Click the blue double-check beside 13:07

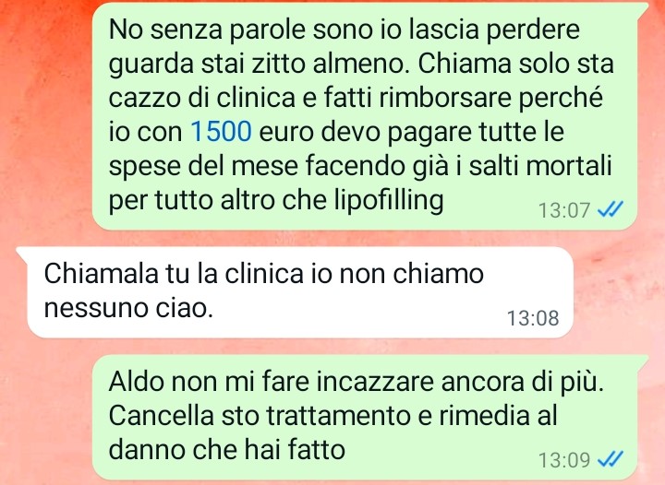pos(611,209)
